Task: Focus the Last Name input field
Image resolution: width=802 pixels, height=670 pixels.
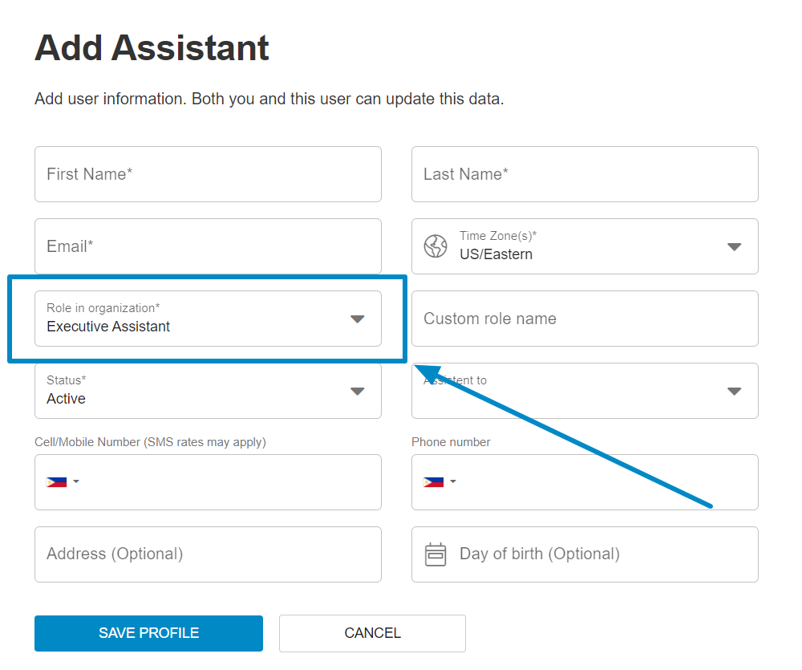Action: (585, 174)
